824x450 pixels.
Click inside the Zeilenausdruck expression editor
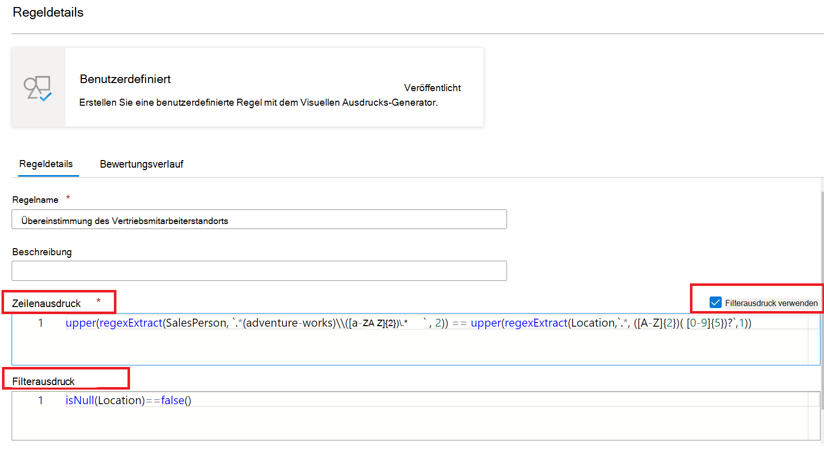(x=416, y=340)
